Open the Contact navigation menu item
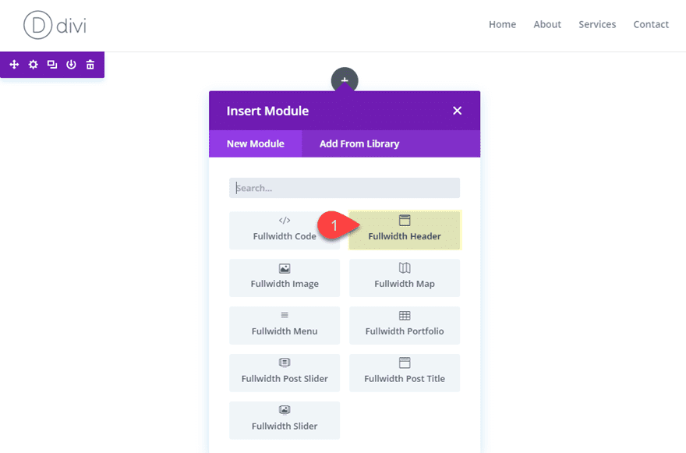Image resolution: width=686 pixels, height=453 pixels. coord(651,24)
